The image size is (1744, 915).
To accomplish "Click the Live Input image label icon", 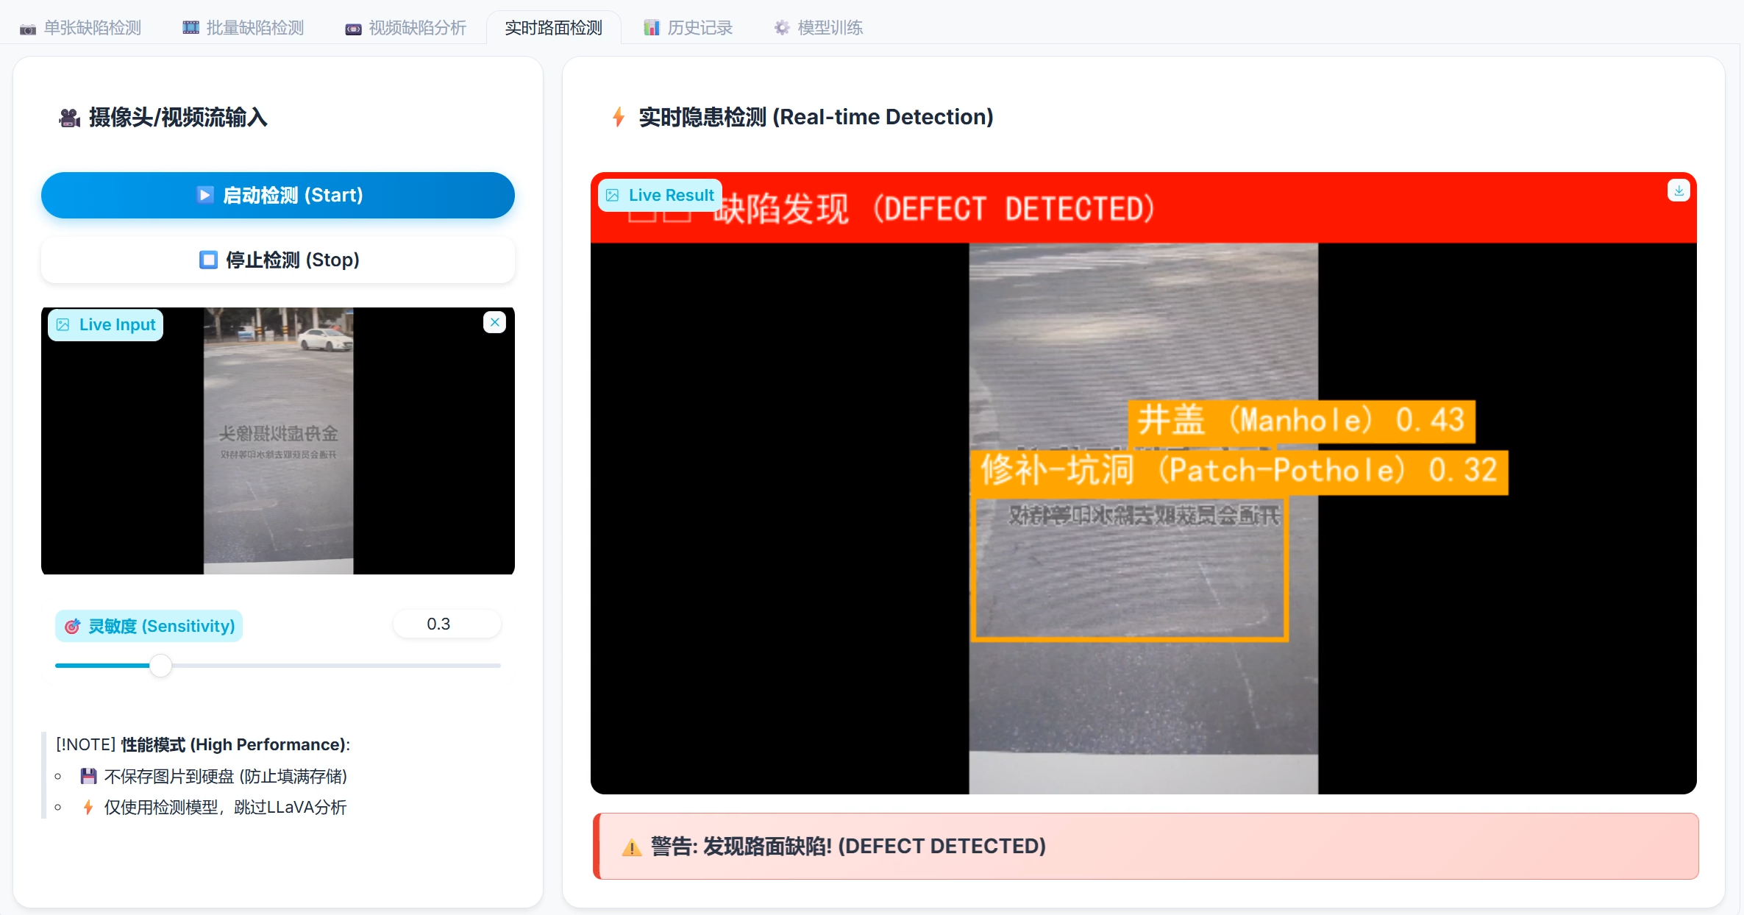I will click(x=63, y=324).
